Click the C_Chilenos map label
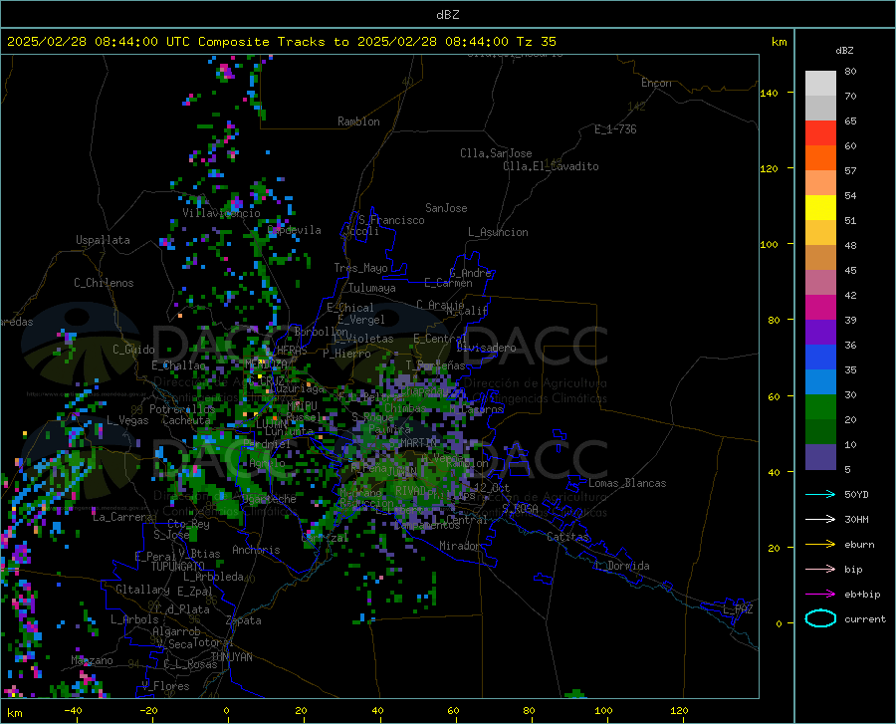The width and height of the screenshot is (896, 724). click(x=104, y=283)
